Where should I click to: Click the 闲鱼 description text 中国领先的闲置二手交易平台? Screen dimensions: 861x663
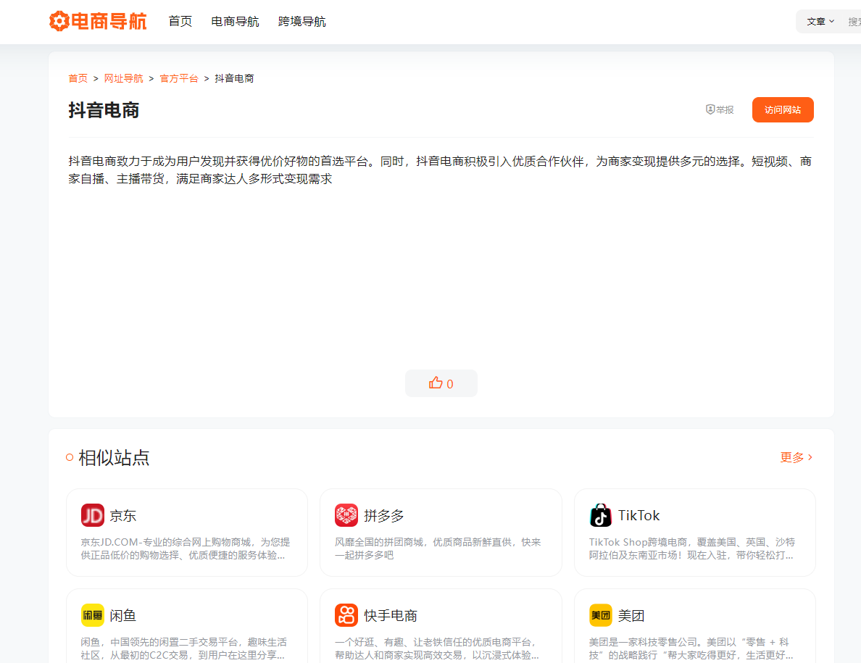tap(184, 649)
